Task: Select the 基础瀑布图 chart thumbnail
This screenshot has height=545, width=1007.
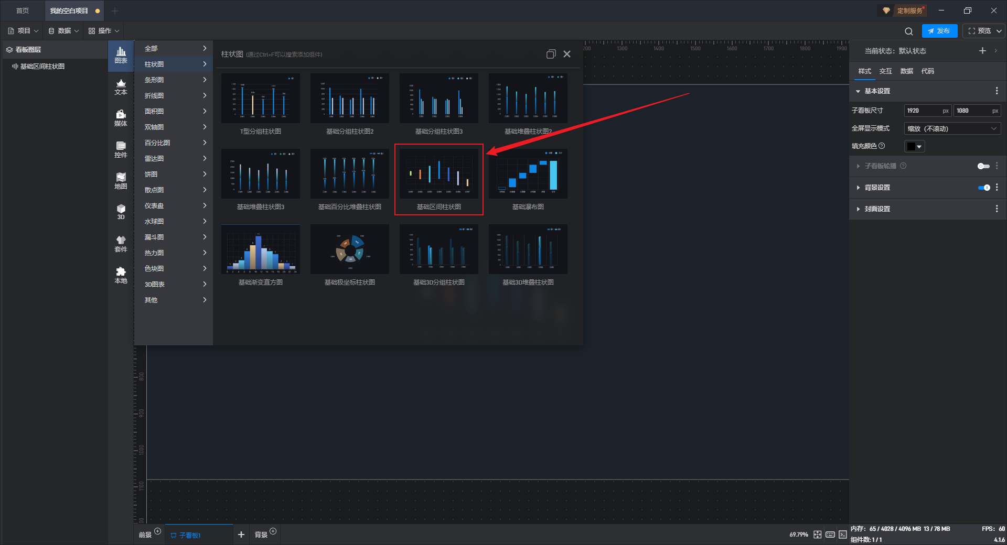Action: point(528,174)
